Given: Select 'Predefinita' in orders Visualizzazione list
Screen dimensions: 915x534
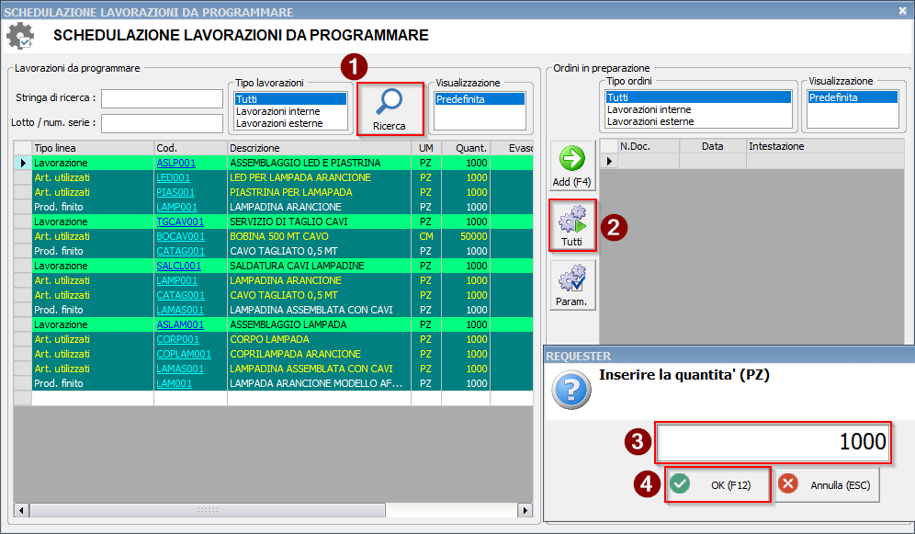Looking at the screenshot, I should [834, 97].
